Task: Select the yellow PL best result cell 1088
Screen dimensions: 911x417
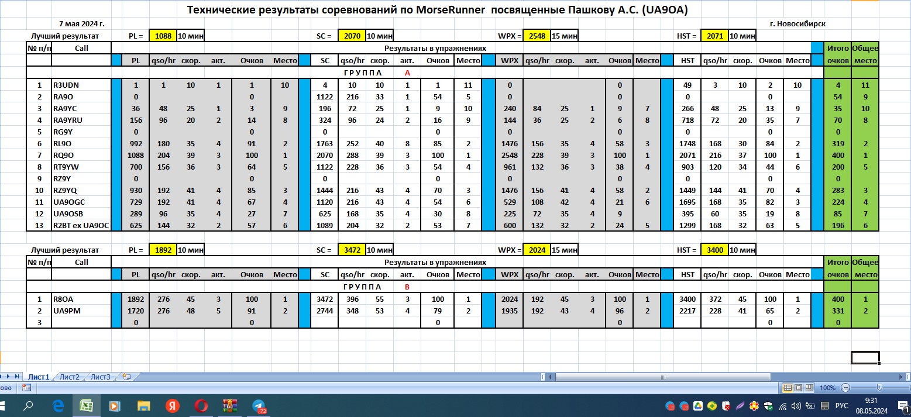Action: tap(163, 36)
